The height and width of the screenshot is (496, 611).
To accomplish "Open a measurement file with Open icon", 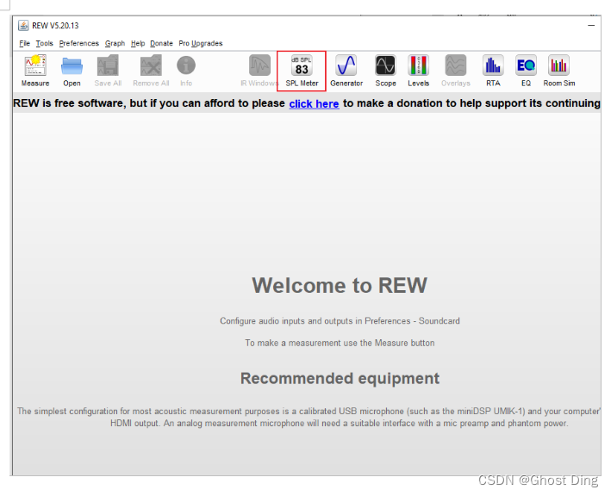I will point(72,71).
